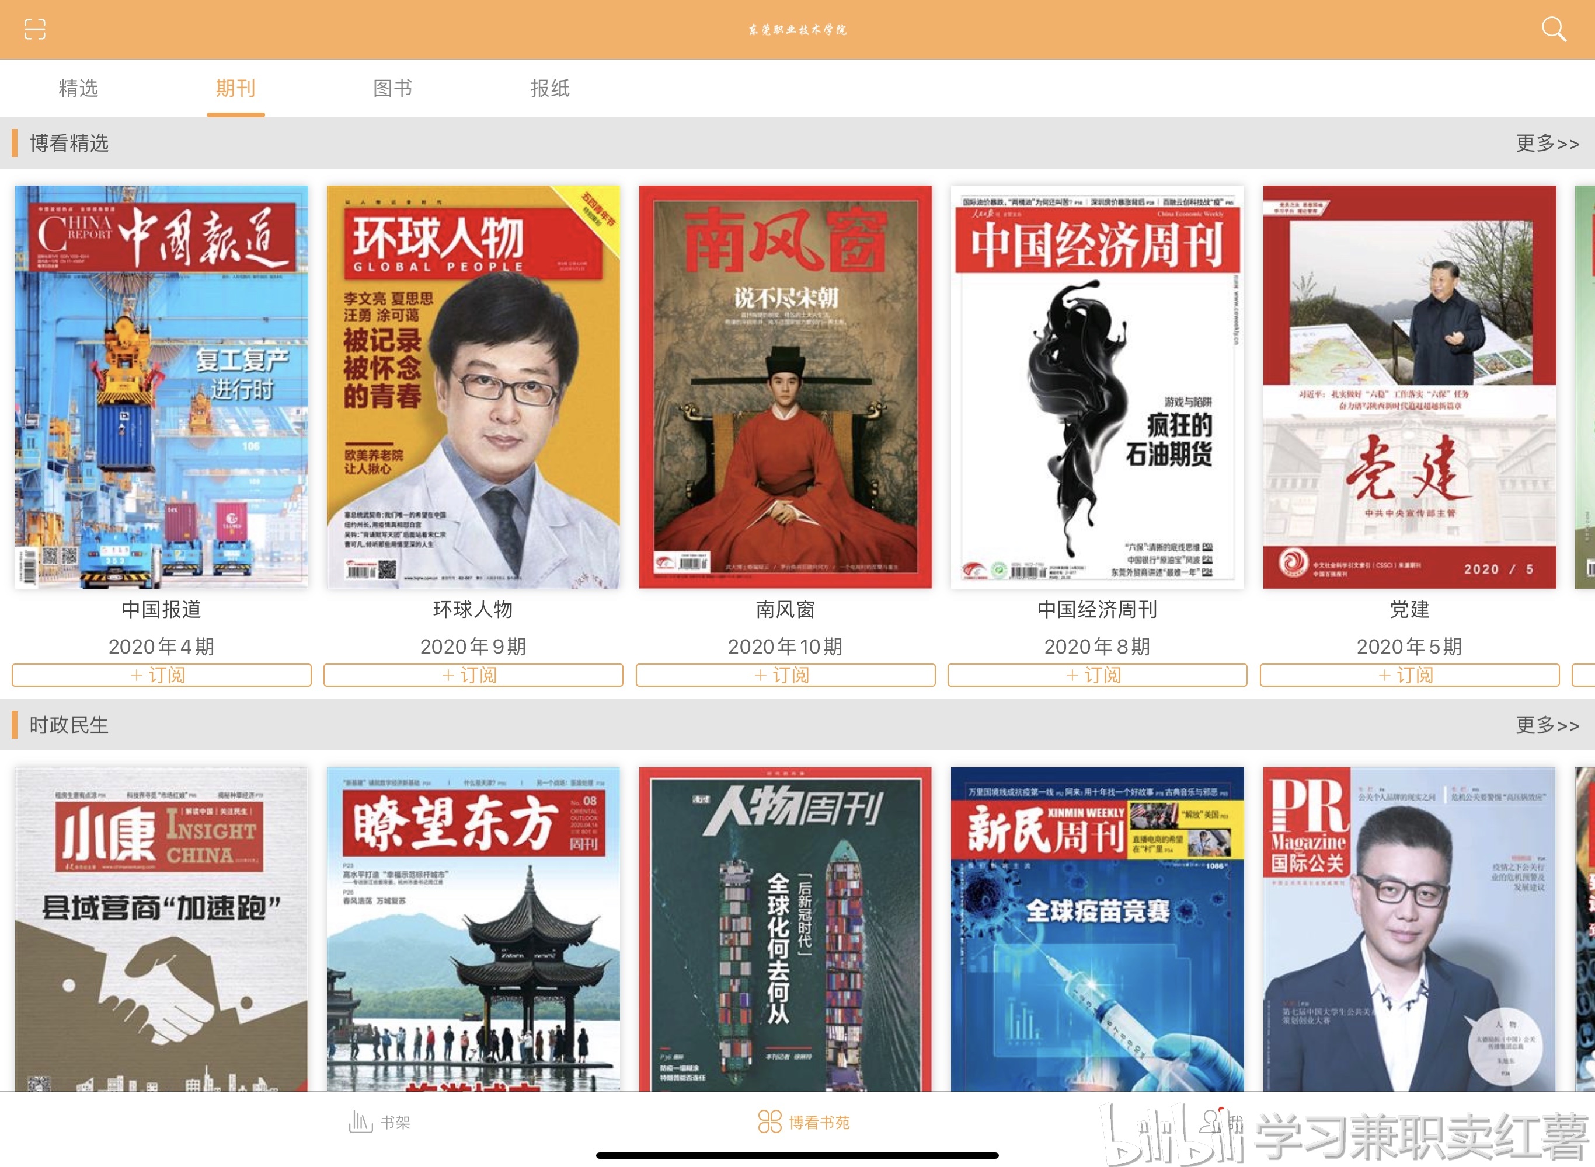The height and width of the screenshot is (1167, 1595).
Task: Tap the 中国报道 title text
Action: 161,609
